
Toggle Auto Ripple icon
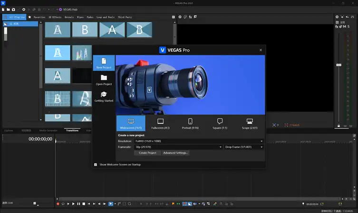click(x=195, y=204)
